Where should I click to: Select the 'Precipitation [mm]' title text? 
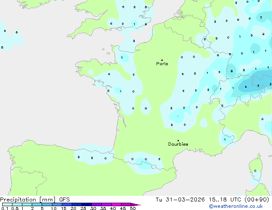pos(28,200)
